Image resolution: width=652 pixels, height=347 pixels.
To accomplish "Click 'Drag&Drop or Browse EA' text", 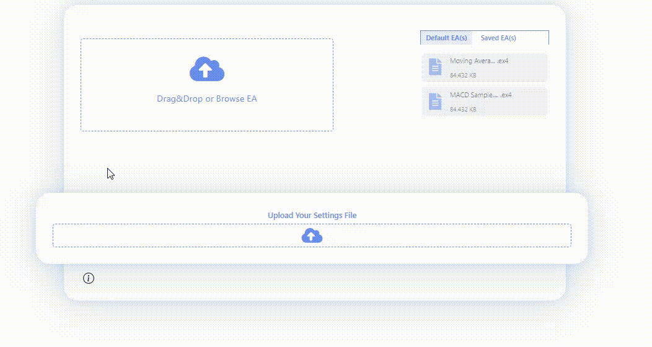I will click(206, 99).
